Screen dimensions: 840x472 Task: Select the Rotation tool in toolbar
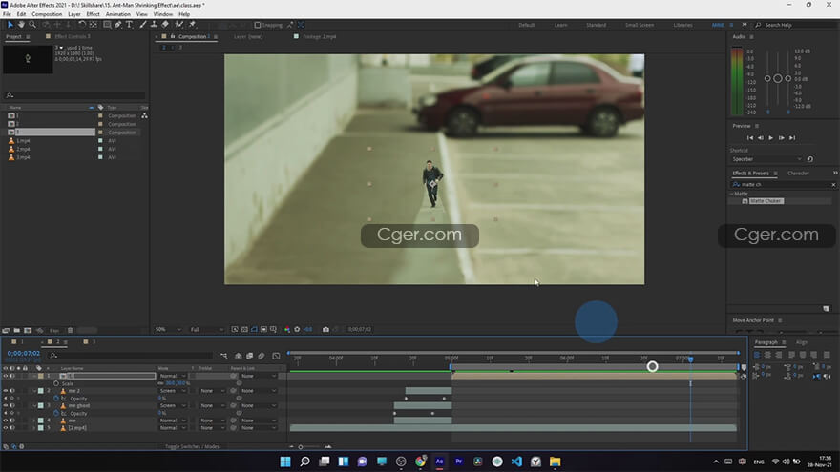point(82,25)
